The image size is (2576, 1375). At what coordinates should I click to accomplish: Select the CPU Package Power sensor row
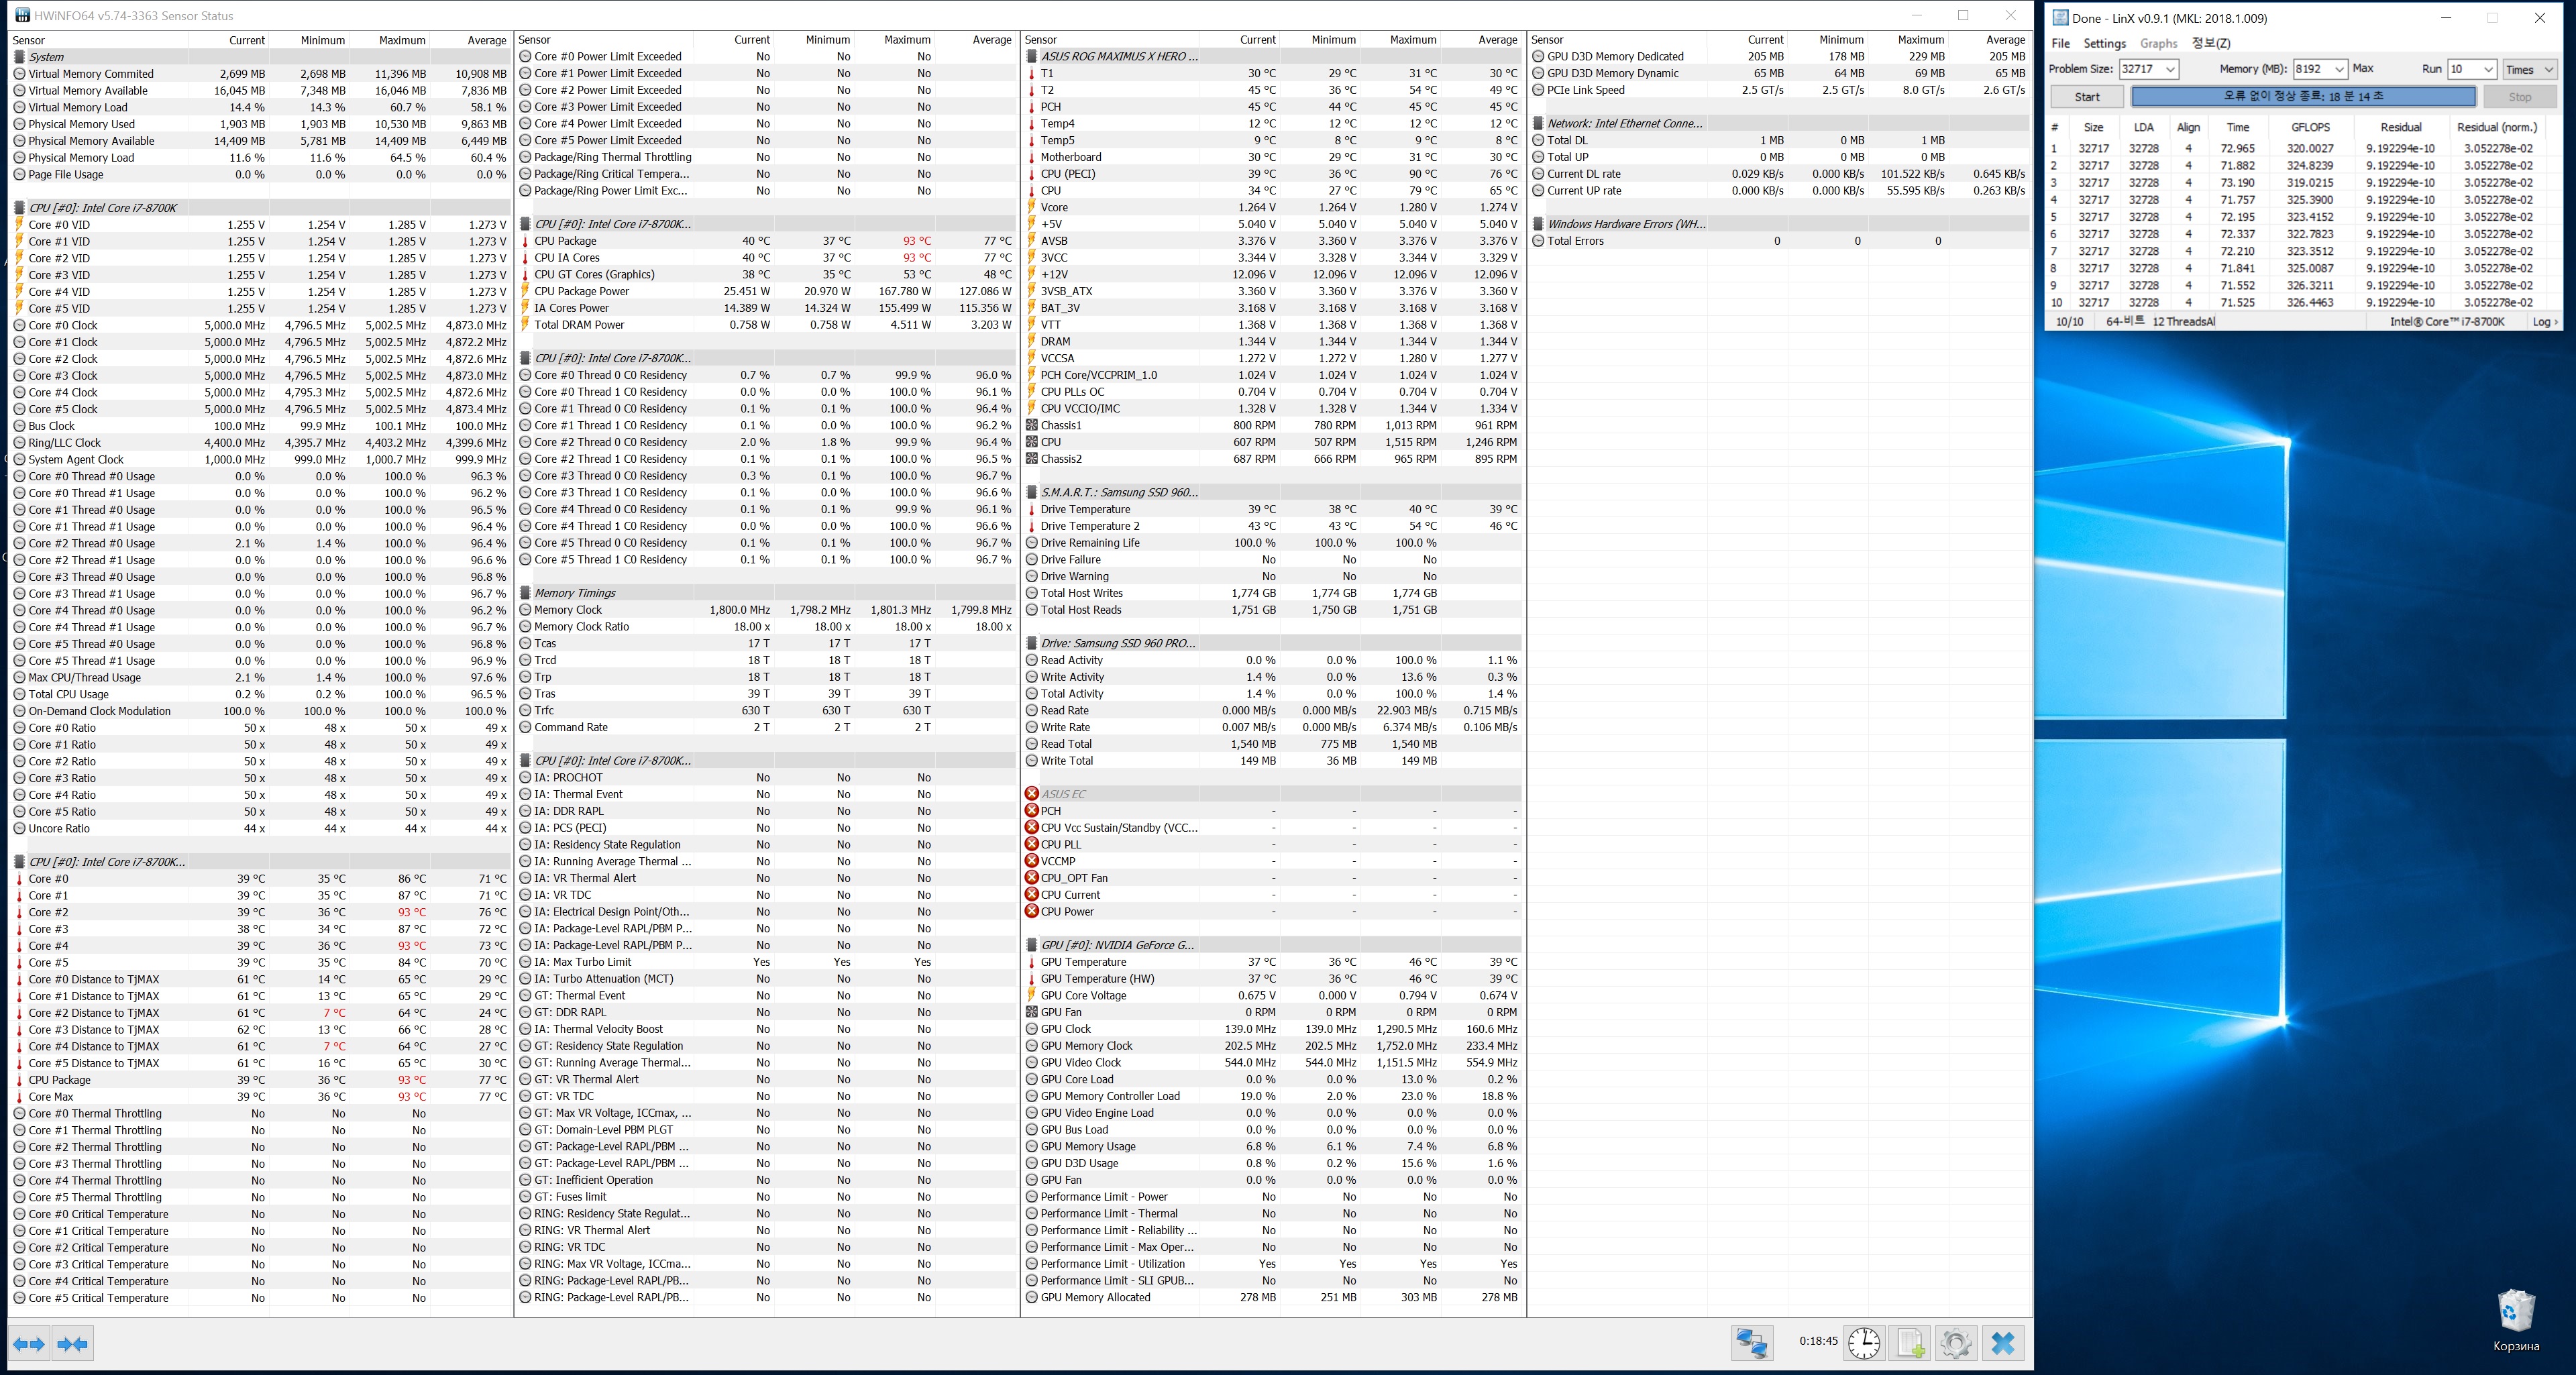(x=581, y=291)
